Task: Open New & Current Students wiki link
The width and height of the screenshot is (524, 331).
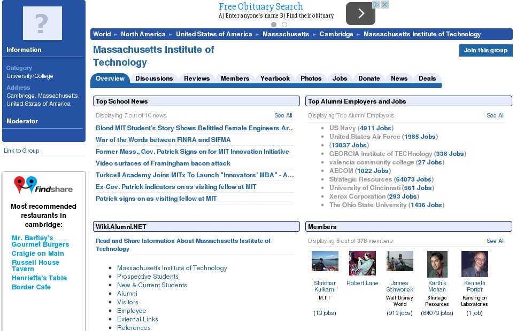Action: (x=152, y=285)
